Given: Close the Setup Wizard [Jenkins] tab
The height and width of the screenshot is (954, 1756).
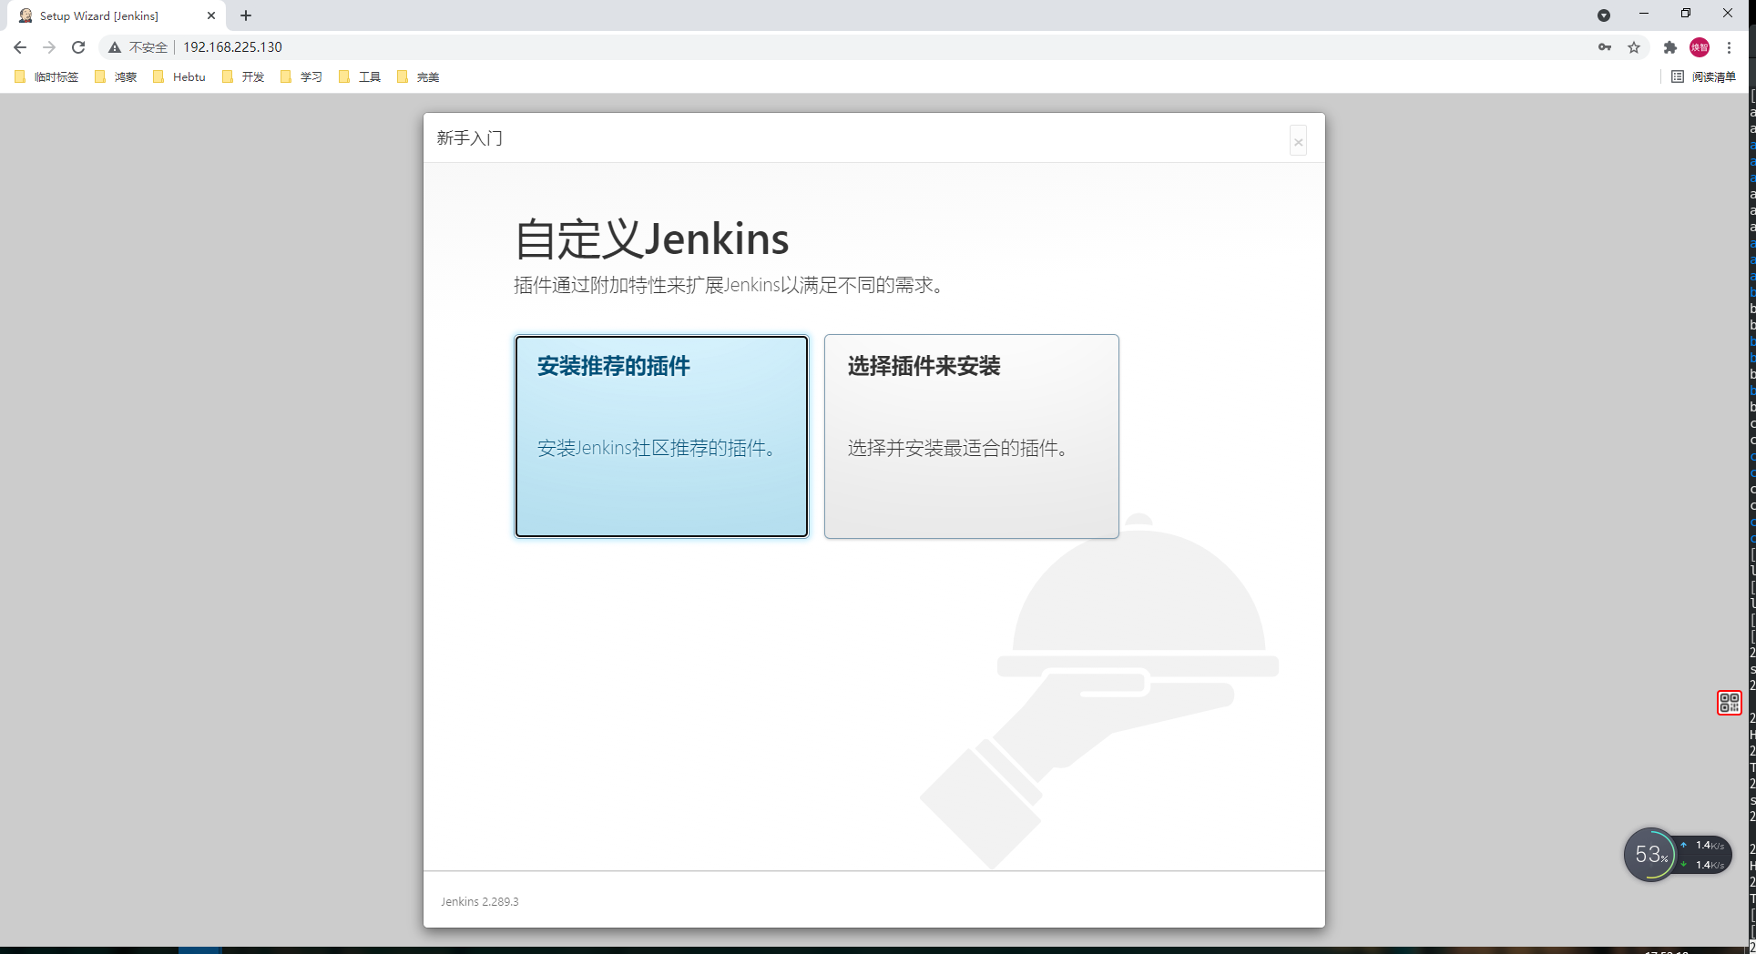Looking at the screenshot, I should [x=211, y=16].
